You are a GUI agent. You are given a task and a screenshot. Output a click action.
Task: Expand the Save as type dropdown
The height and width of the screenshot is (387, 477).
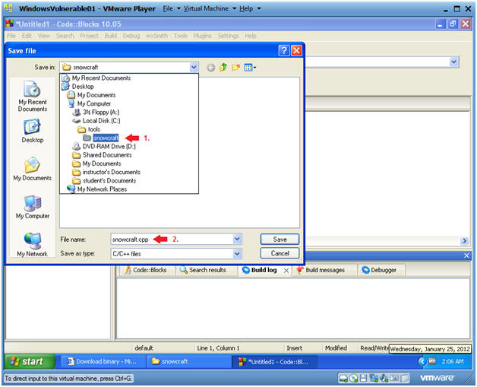pyautogui.click(x=237, y=254)
